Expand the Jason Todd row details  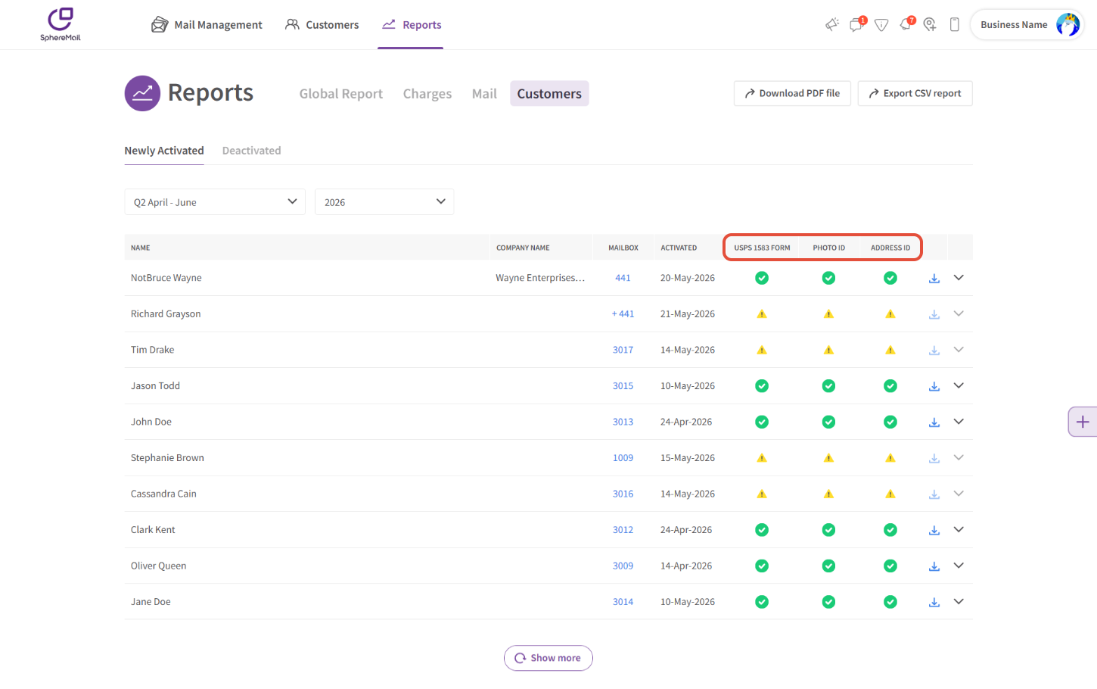[x=959, y=386]
